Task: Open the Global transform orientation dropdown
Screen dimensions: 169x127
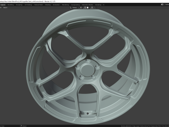Action: click(x=74, y=8)
